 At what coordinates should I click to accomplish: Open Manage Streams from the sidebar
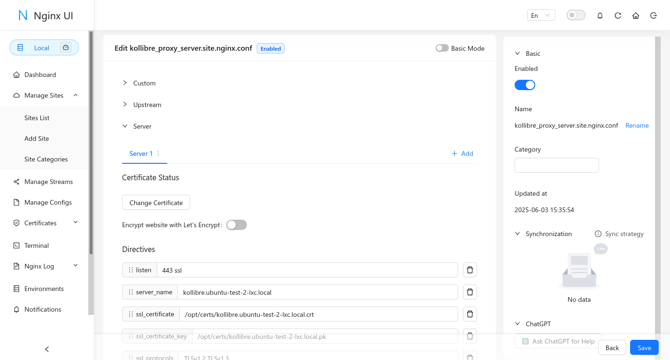(x=48, y=182)
